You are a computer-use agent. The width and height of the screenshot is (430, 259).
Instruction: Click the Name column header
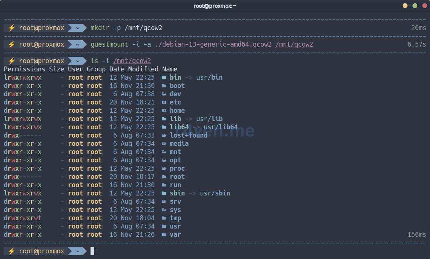coord(170,69)
